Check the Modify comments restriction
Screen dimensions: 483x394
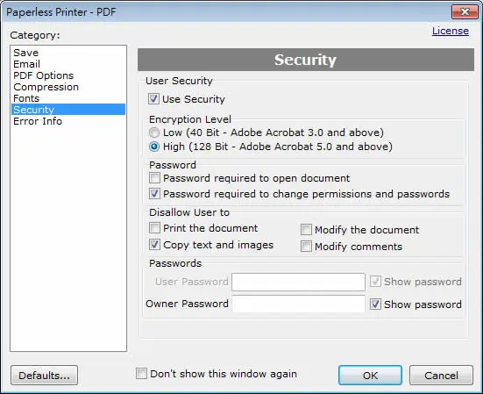coord(306,247)
